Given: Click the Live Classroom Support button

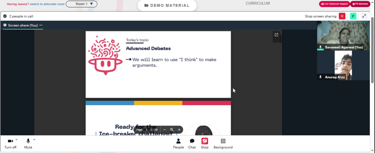Looking at the screenshot, I should [334, 4].
